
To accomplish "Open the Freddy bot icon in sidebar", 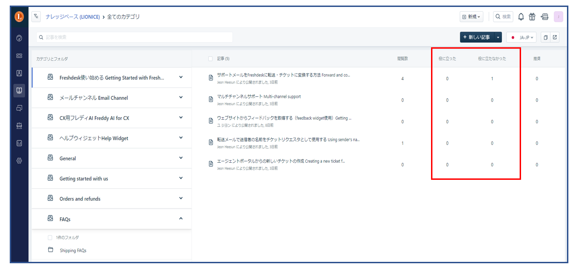I will click(x=19, y=126).
